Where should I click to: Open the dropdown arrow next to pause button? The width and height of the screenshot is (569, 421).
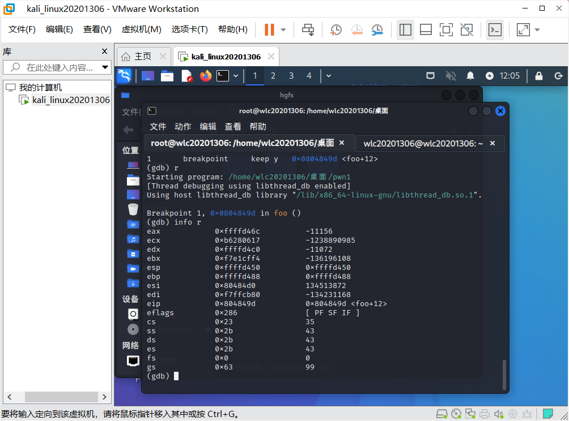pos(283,30)
